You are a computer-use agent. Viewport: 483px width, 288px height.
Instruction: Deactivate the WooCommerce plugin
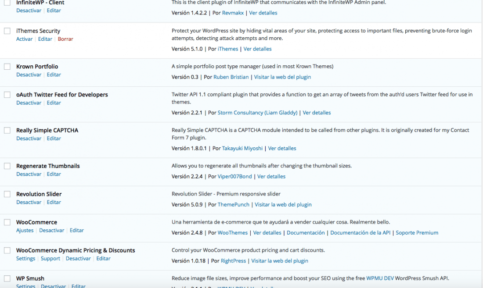click(x=51, y=231)
